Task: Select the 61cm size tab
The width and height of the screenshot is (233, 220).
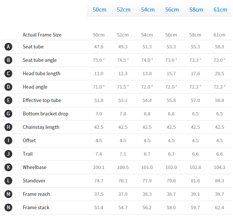Action: [220, 10]
